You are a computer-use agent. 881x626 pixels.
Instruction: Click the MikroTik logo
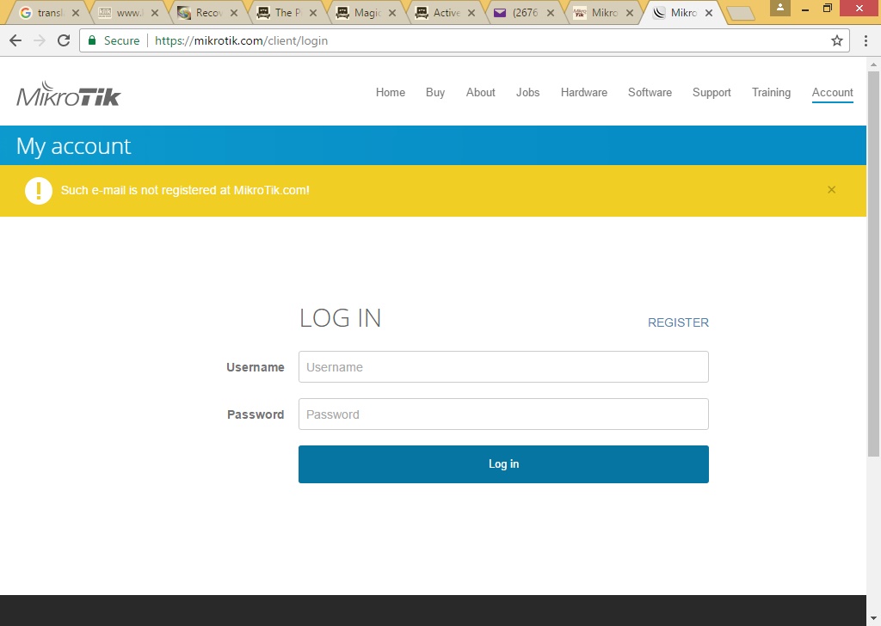tap(67, 94)
